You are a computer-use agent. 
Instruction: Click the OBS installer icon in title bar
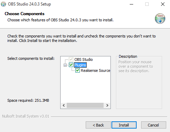[x=3, y=4]
